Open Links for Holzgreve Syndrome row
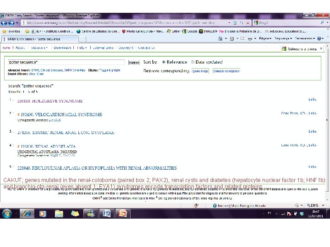 pos(313,99)
